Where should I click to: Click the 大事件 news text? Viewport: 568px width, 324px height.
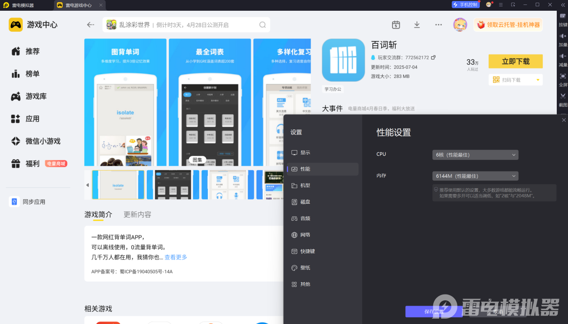(x=333, y=109)
